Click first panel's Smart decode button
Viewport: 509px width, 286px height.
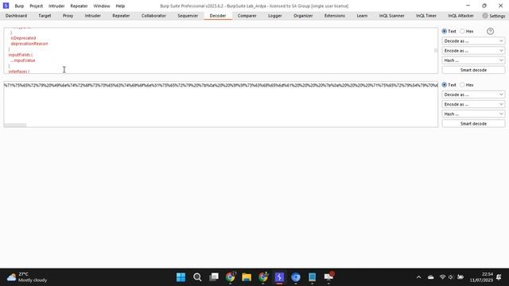click(473, 70)
